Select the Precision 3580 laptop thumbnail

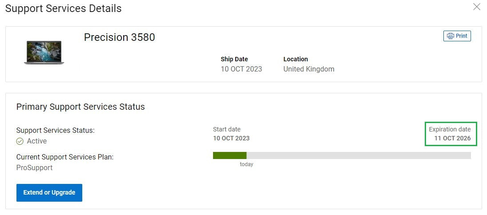pos(44,52)
